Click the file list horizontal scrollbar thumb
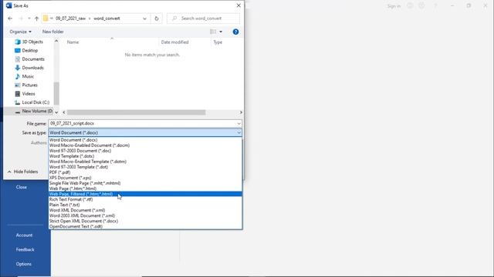The height and width of the screenshot is (277, 494). coord(136,112)
